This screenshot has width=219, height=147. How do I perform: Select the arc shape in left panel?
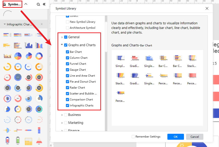7,13
